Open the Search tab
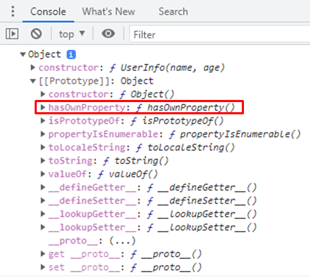 pos(173,12)
